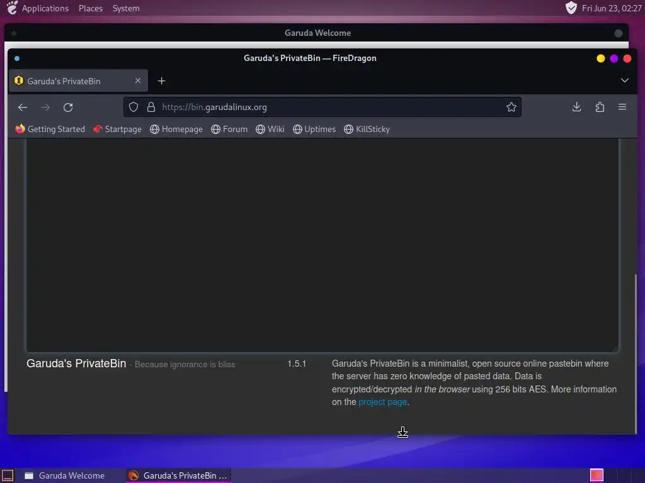Screen dimensions: 645x483
Task: Click the forward navigation arrow
Action: [x=45, y=107]
